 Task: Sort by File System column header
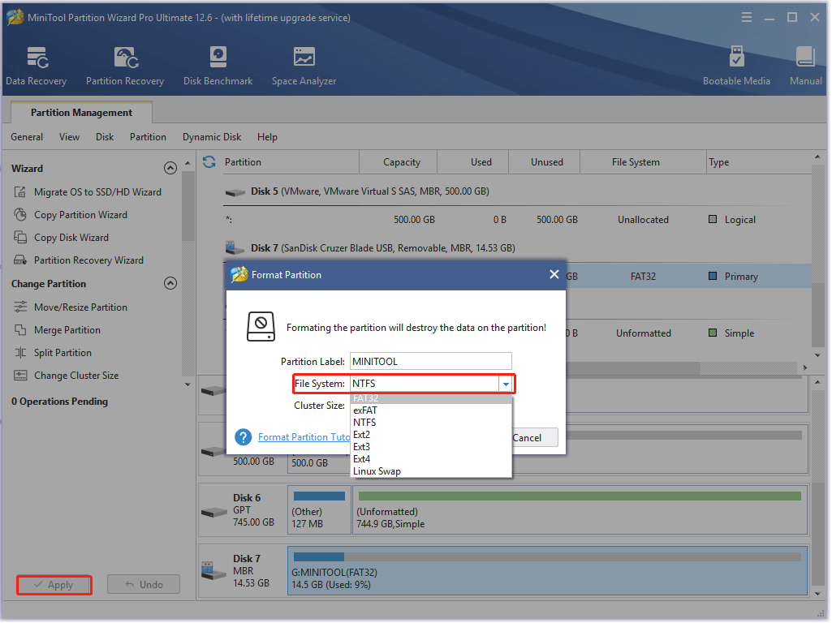(x=643, y=161)
